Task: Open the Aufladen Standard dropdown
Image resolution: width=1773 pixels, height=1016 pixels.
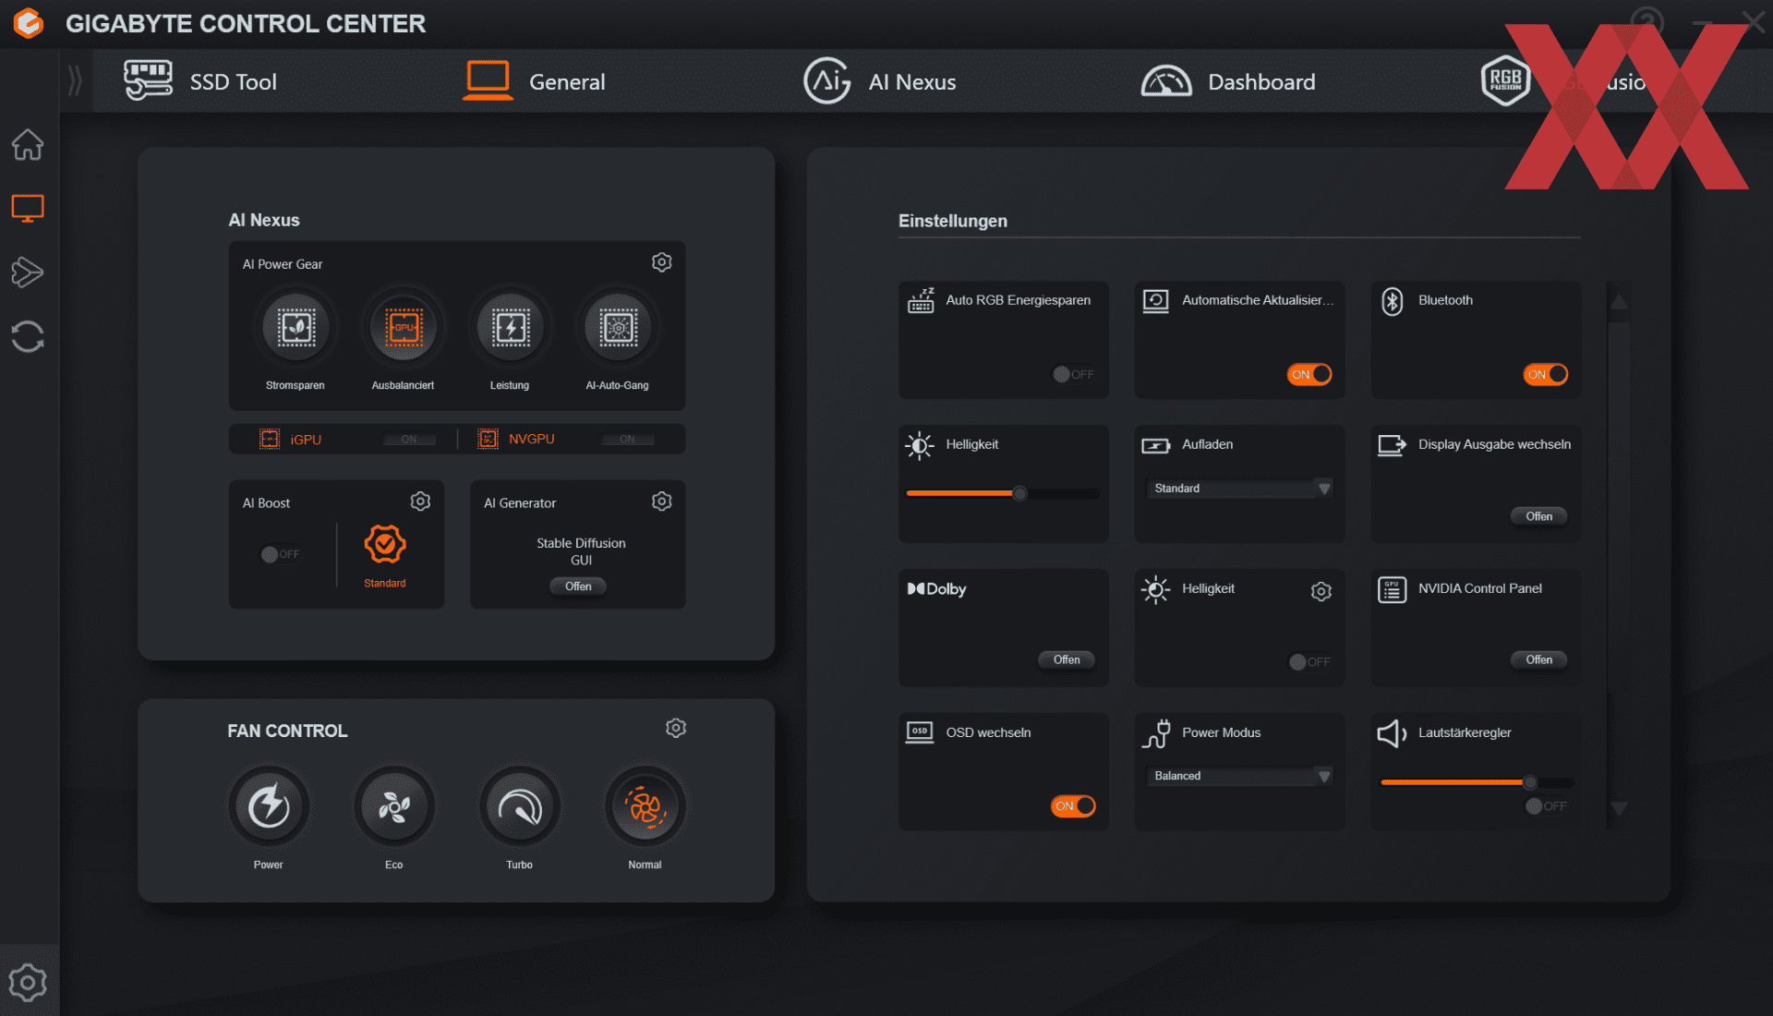Action: (x=1239, y=489)
